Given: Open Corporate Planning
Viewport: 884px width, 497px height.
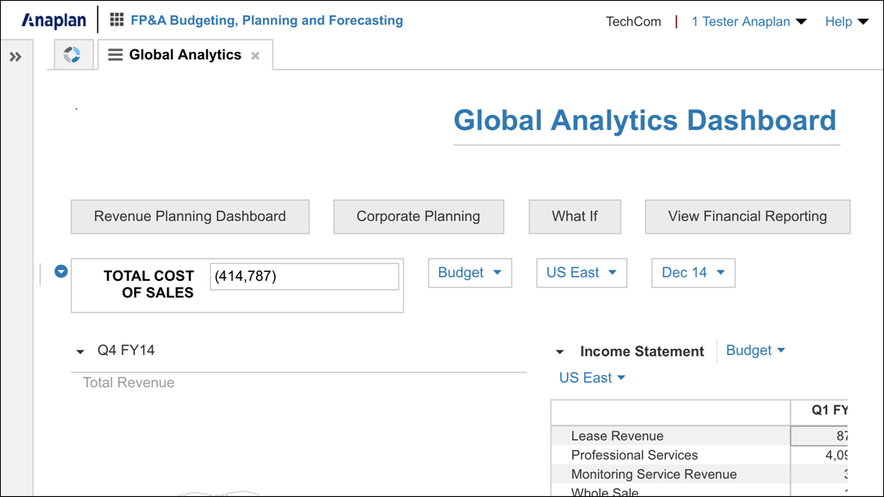Looking at the screenshot, I should 418,216.
